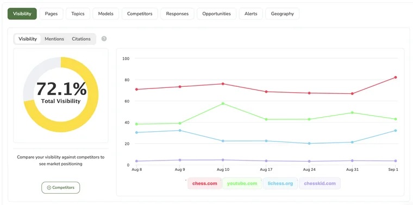Screen dimensions: 413x205
Task: Toggle youtube.com legend series
Action: pyautogui.click(x=242, y=183)
